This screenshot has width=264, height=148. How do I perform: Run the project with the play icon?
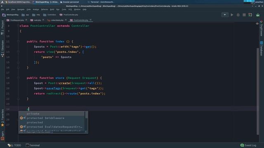coord(232,15)
